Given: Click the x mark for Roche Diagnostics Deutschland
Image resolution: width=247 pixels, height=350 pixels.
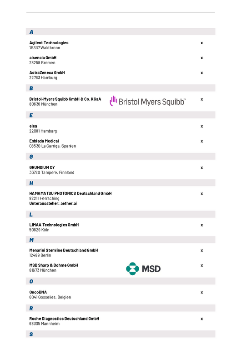Looking at the screenshot, I should 202,319.
